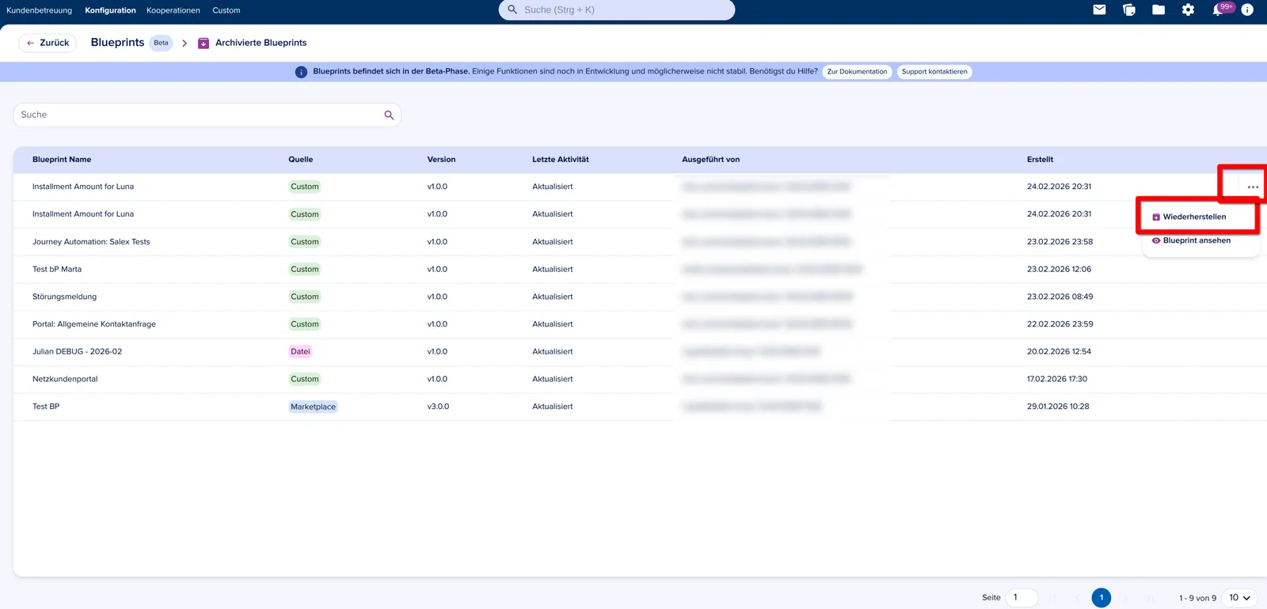Click the Beta badge next to Blueprints
The width and height of the screenshot is (1267, 609).
pos(161,43)
